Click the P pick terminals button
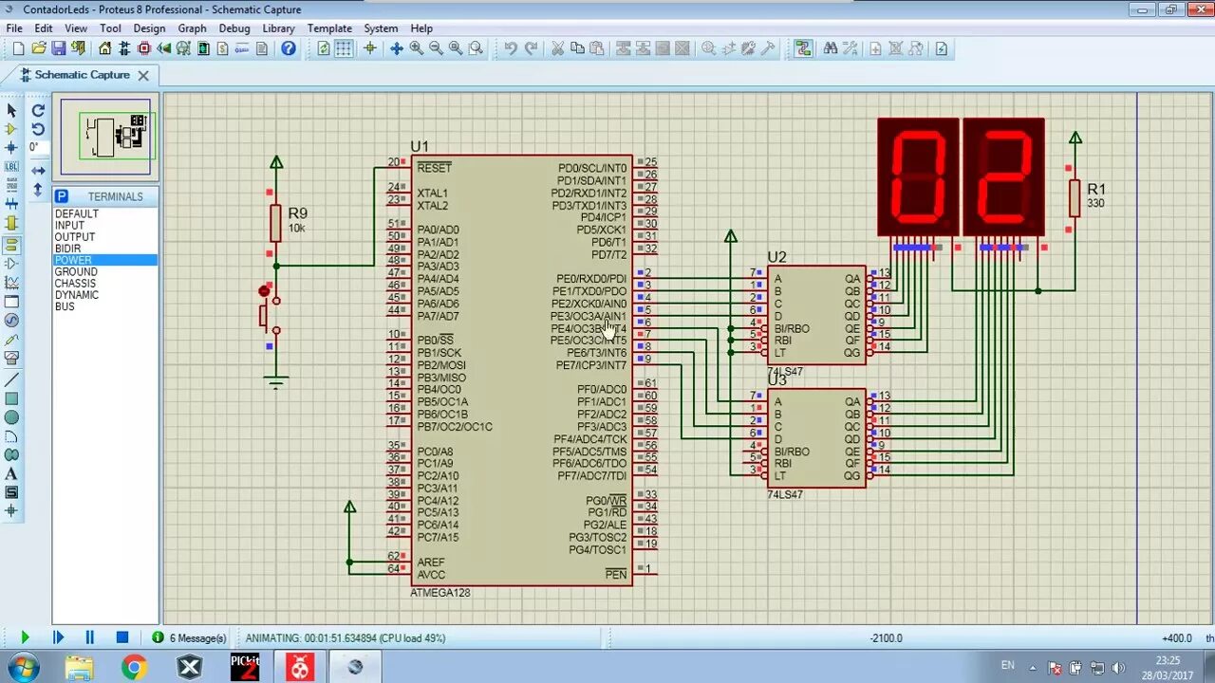1215x683 pixels. coord(62,196)
